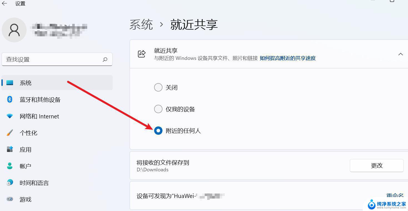Screen dimensions: 408x211
Task: Click the System monitor icon
Action: click(10, 83)
